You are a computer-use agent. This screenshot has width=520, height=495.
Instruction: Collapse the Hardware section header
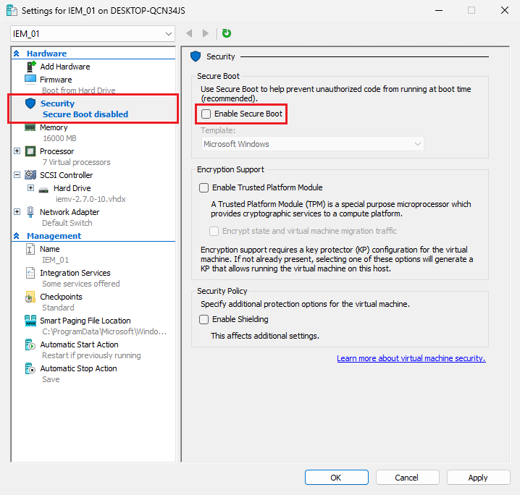[x=17, y=54]
